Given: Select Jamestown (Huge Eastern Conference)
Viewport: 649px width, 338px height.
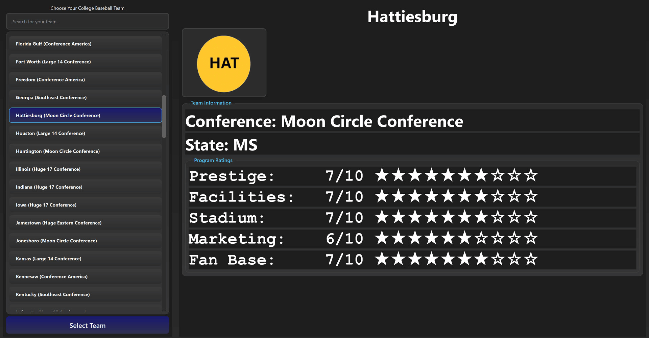Looking at the screenshot, I should tap(86, 223).
